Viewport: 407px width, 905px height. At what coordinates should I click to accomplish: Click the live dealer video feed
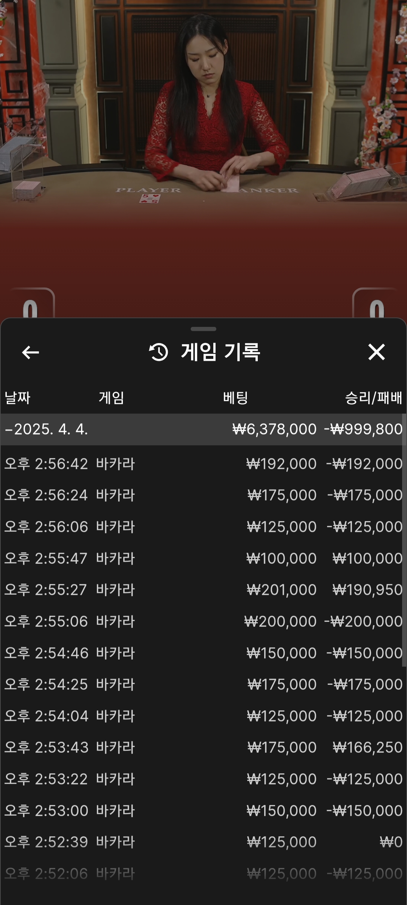point(203,132)
